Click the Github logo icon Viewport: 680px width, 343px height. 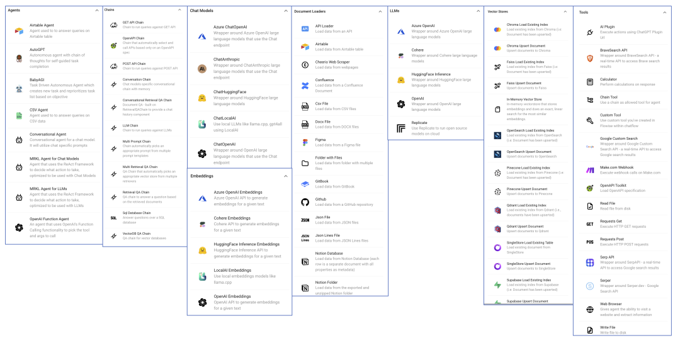(x=305, y=202)
